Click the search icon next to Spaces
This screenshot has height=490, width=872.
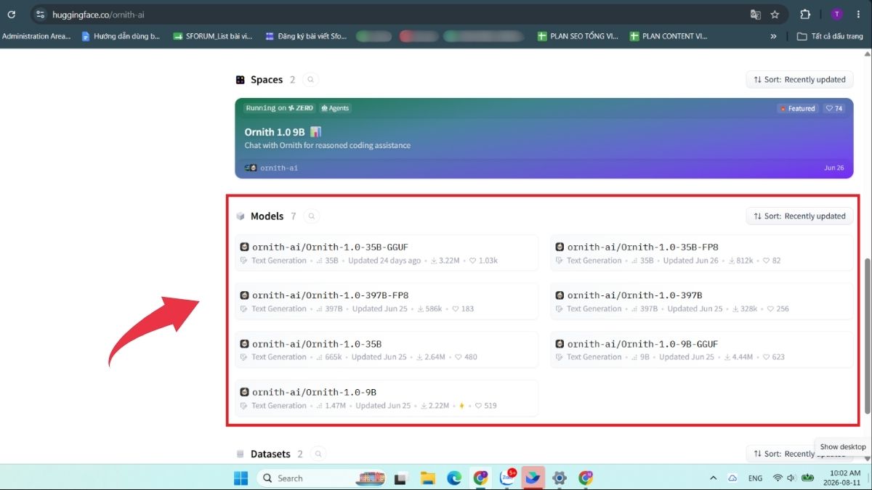(311, 80)
